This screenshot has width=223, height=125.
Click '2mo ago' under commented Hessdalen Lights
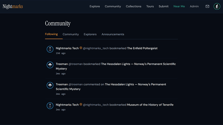(x=61, y=94)
